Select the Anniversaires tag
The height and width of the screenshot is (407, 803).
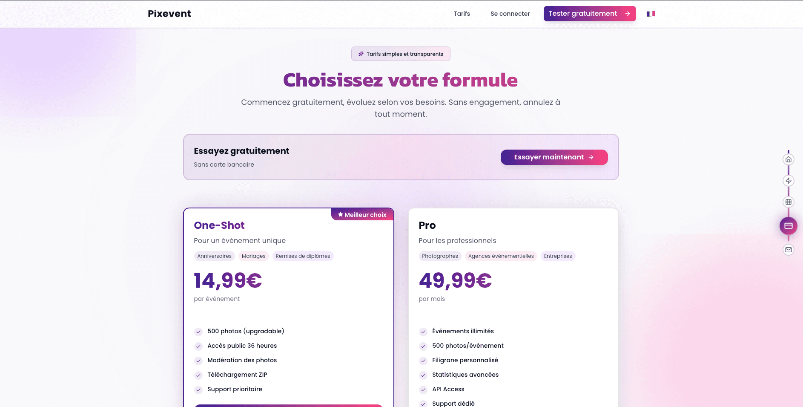214,256
